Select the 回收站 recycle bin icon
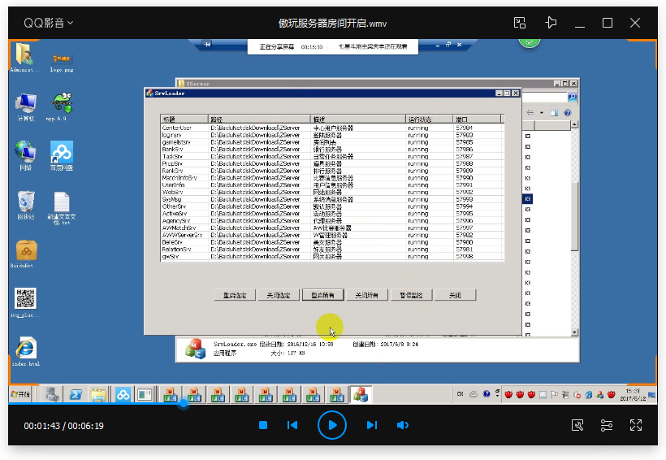666x460 pixels. click(x=25, y=205)
